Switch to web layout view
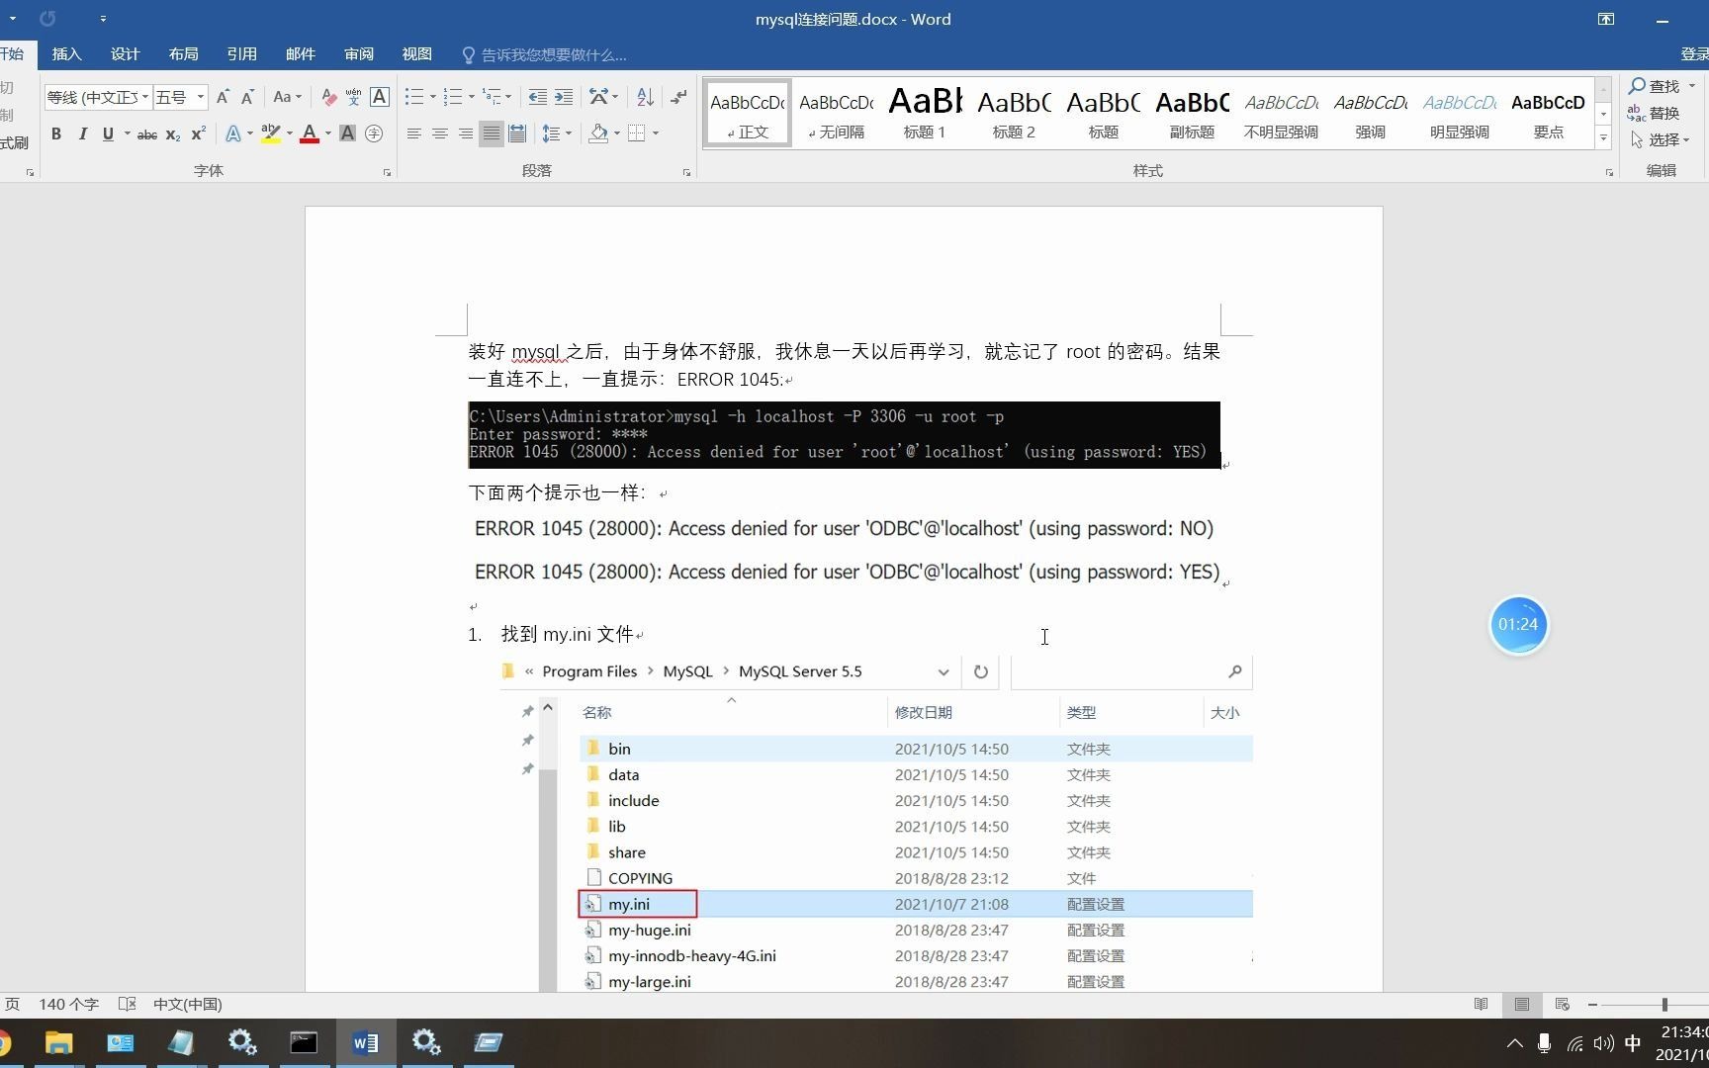Viewport: 1709px width, 1068px height. point(1562,1004)
